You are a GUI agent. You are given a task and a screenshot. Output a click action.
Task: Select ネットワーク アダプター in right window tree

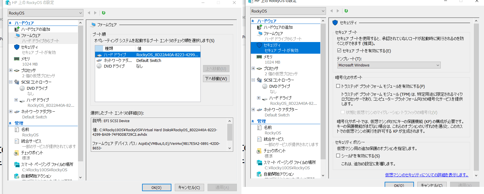click(280, 109)
